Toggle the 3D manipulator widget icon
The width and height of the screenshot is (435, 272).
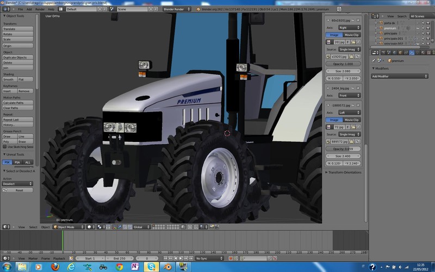point(114,227)
